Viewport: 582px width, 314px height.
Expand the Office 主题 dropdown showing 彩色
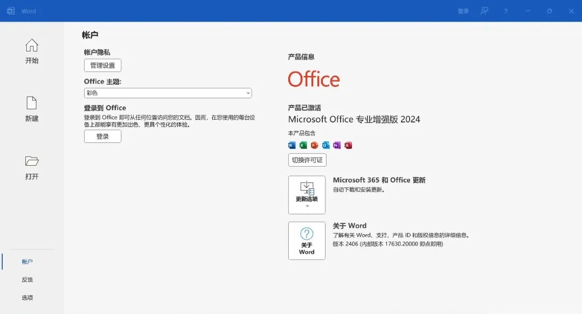pyautogui.click(x=168, y=93)
